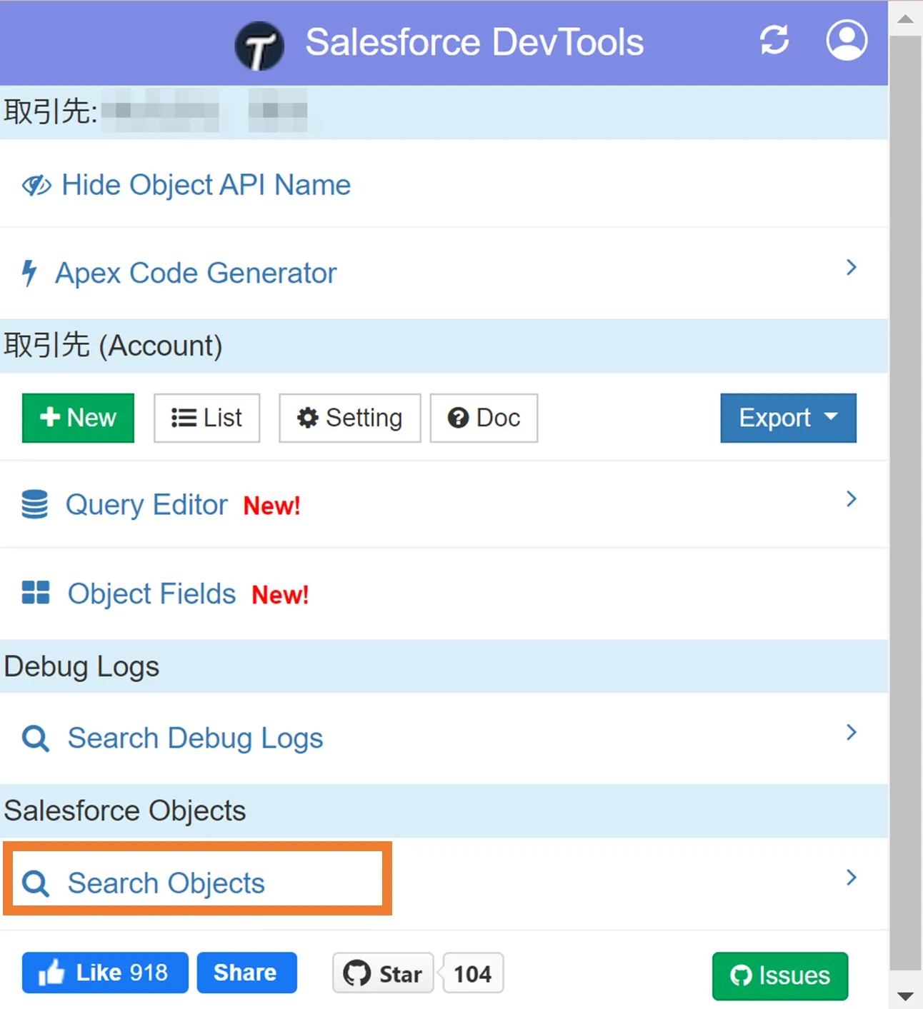Expand the Query Editor section
923x1009 pixels.
coord(850,499)
